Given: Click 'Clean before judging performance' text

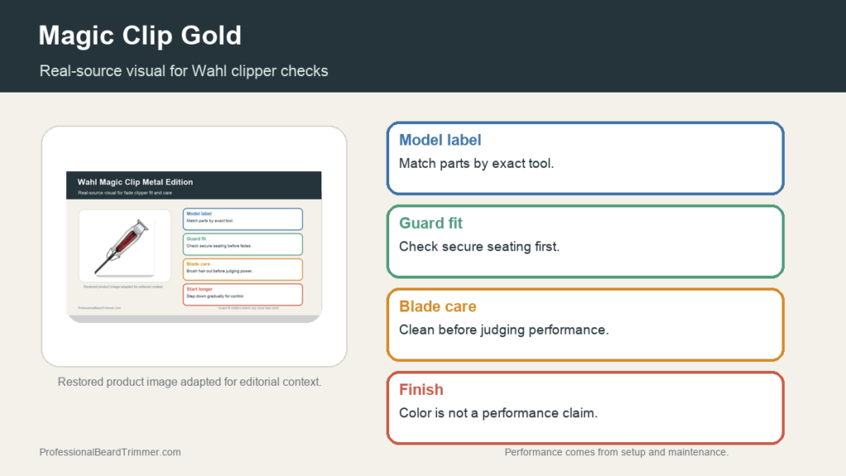Looking at the screenshot, I should click(x=504, y=330).
